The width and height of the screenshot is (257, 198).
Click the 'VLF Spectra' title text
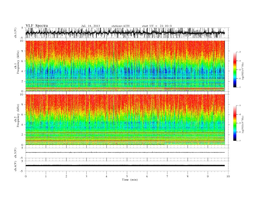[37, 26]
